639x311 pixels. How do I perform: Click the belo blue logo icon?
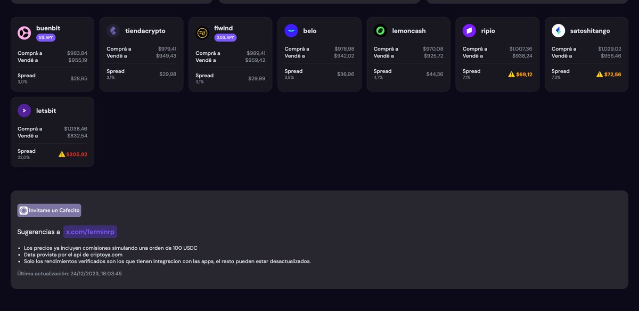click(x=291, y=31)
